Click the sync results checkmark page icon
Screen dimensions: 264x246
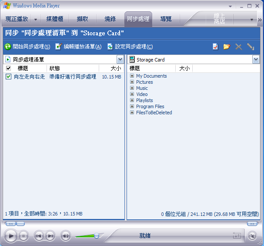[215, 47]
